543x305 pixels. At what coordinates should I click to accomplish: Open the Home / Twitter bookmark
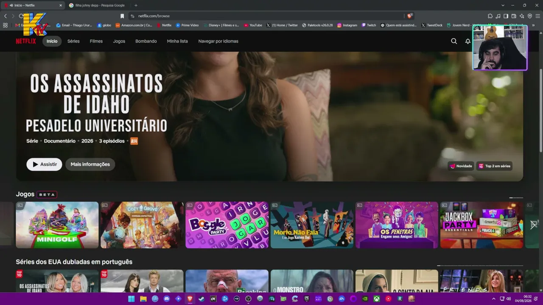coord(282,25)
